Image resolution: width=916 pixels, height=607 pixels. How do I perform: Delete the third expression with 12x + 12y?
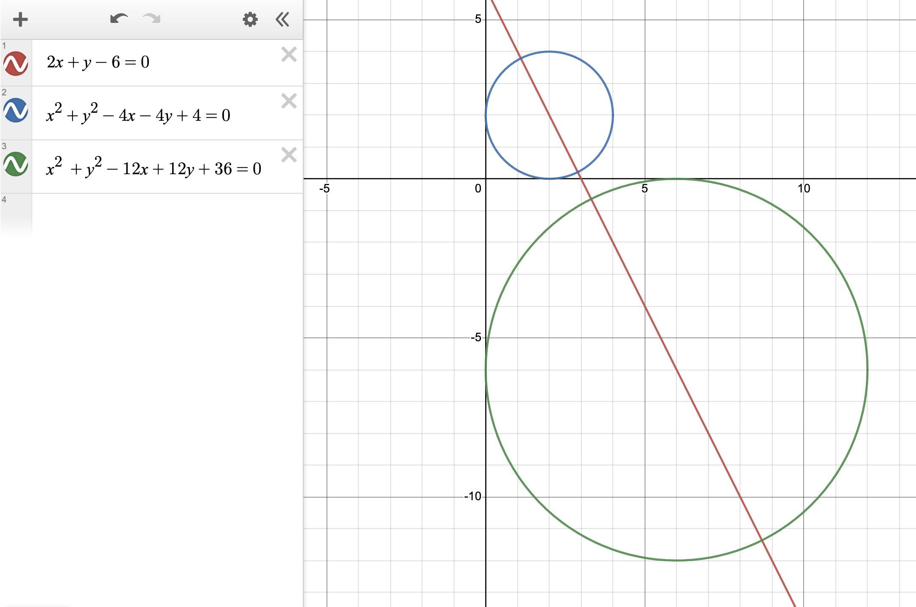(x=289, y=155)
